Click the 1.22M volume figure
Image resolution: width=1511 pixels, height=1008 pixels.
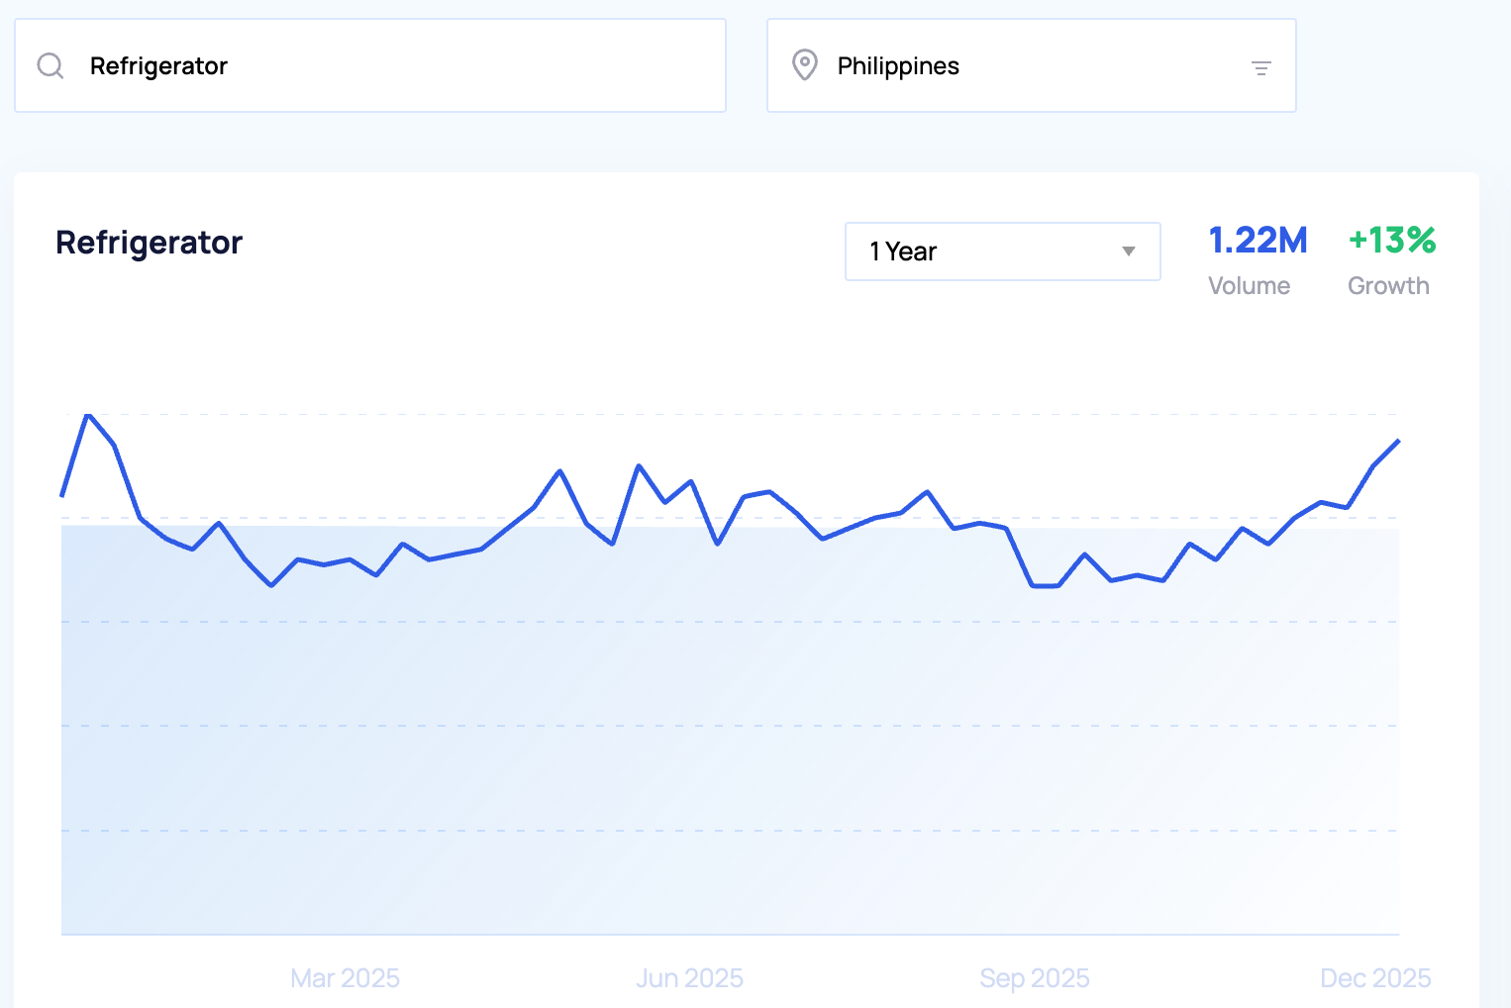point(1258,241)
